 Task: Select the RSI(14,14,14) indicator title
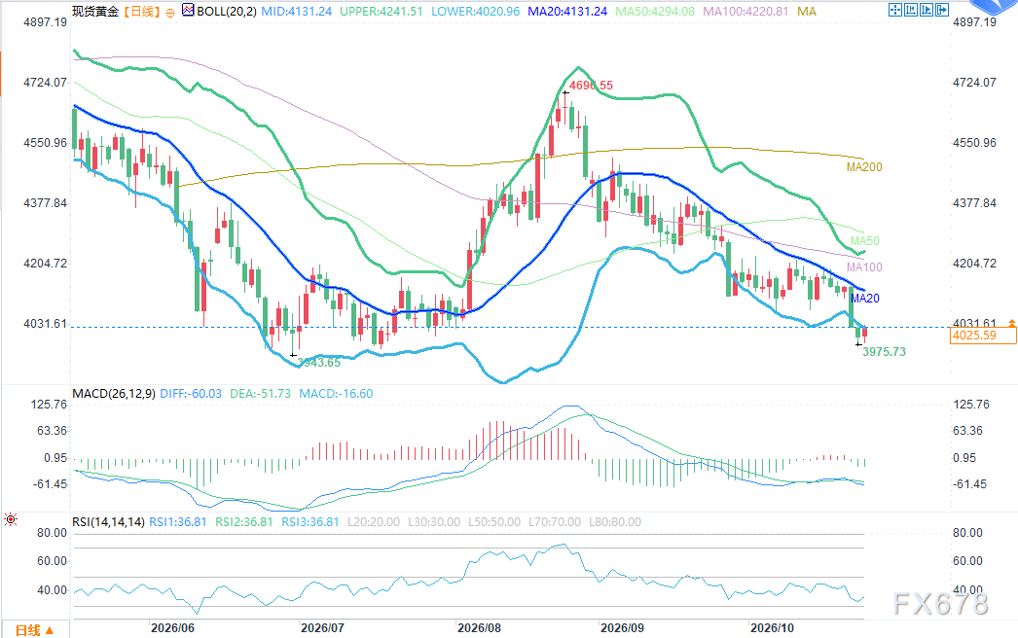108,522
